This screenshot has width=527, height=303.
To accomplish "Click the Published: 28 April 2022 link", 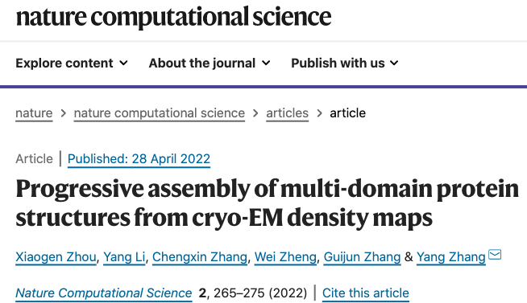I will pyautogui.click(x=139, y=159).
